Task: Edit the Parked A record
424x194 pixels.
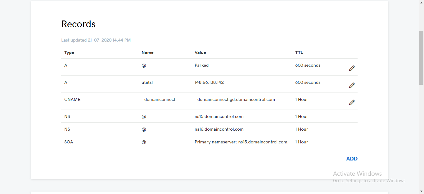Action: [352, 68]
